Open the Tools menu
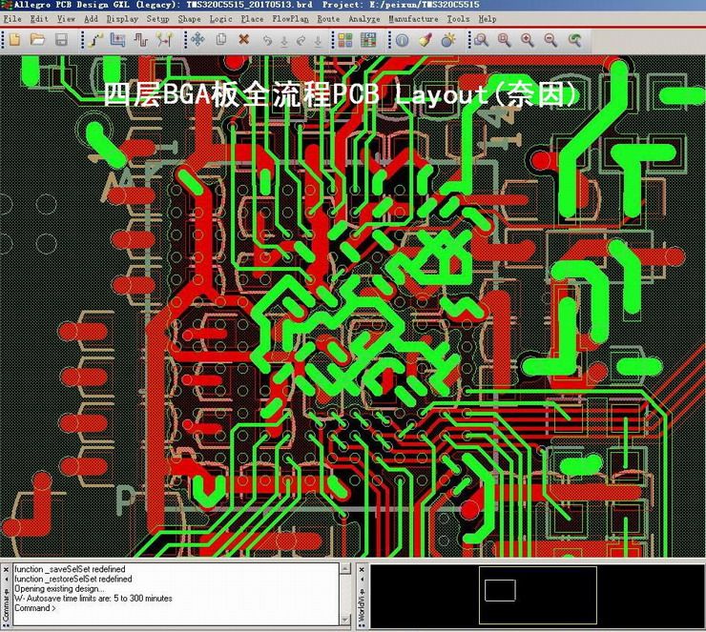The height and width of the screenshot is (632, 706). tap(458, 19)
